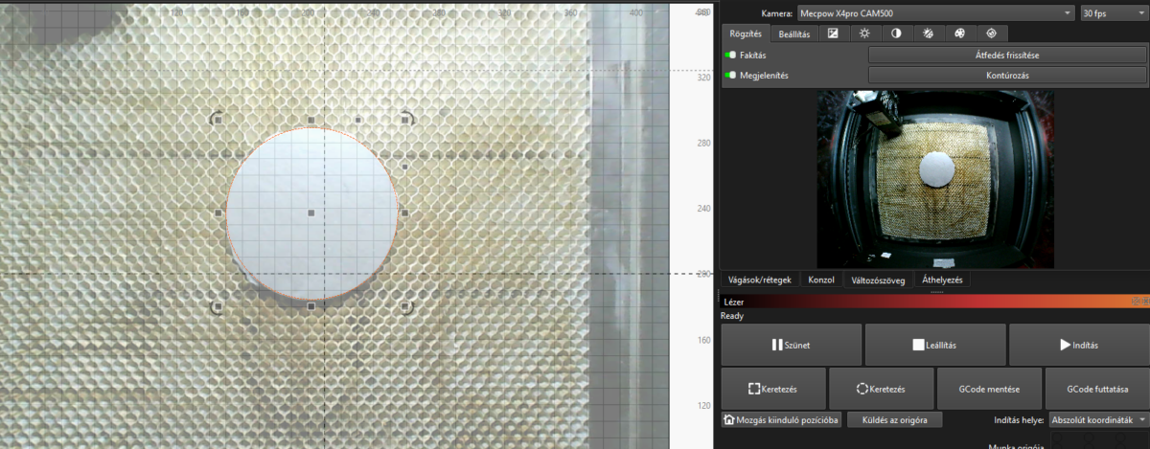This screenshot has height=449, width=1150.
Task: Click the Szünet pause button
Action: [x=791, y=345]
